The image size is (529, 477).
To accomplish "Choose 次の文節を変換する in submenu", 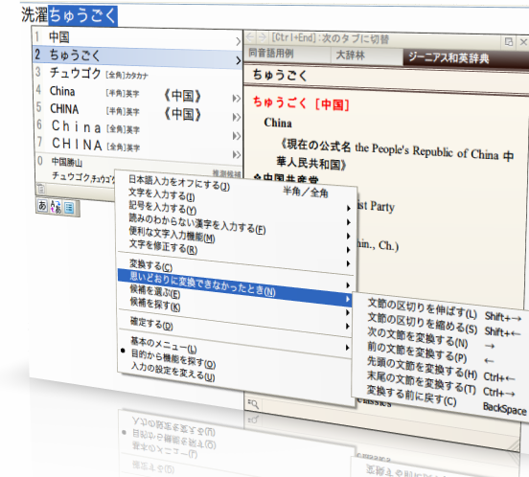I will (x=417, y=337).
